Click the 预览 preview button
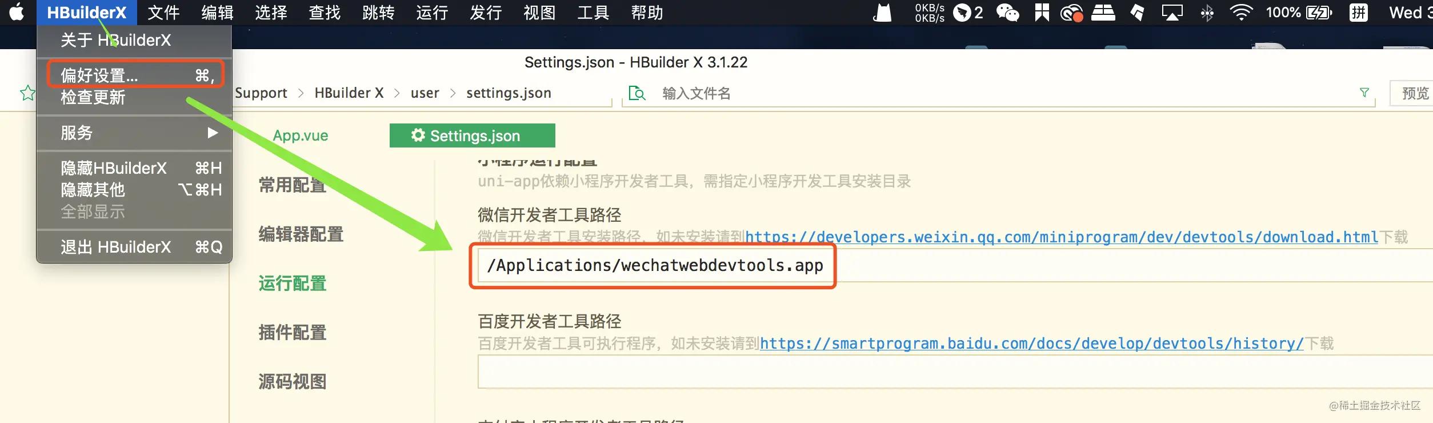The height and width of the screenshot is (423, 1433). (1414, 93)
